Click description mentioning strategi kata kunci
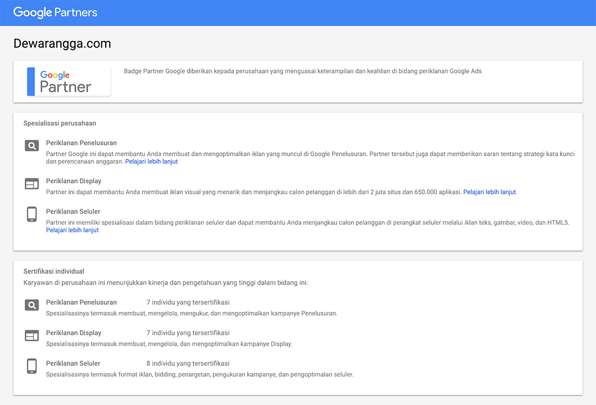This screenshot has height=405, width=596. [x=310, y=157]
